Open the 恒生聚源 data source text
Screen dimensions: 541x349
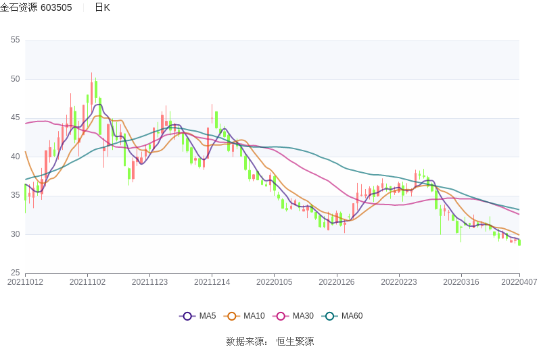tap(295, 341)
